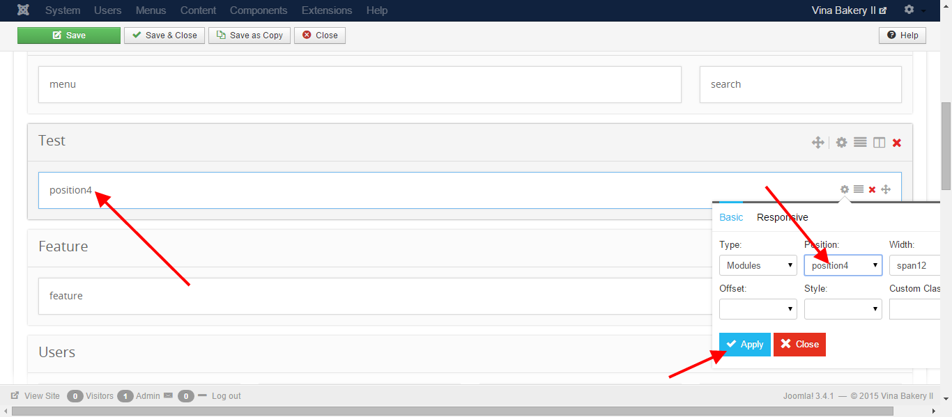Click the Joomla logo icon
This screenshot has height=417, width=952.
(24, 10)
